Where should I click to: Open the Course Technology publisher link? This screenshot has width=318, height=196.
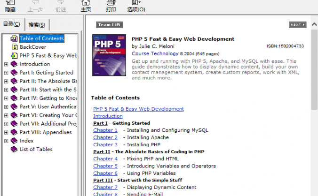tap(155, 53)
